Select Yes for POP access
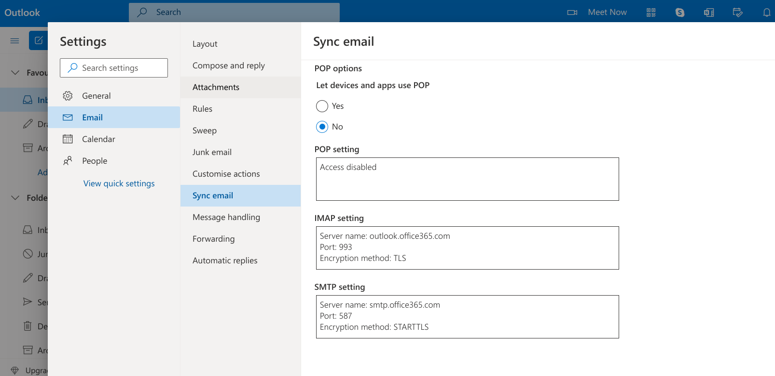The height and width of the screenshot is (376, 775). point(322,106)
